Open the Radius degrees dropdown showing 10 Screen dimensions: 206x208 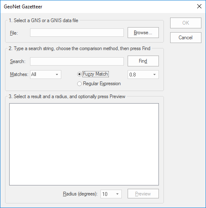click(111, 194)
